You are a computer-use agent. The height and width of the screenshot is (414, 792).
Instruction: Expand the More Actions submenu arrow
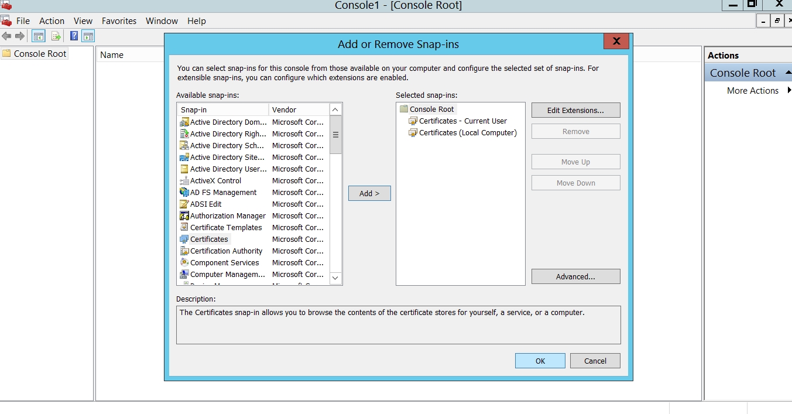click(x=788, y=90)
